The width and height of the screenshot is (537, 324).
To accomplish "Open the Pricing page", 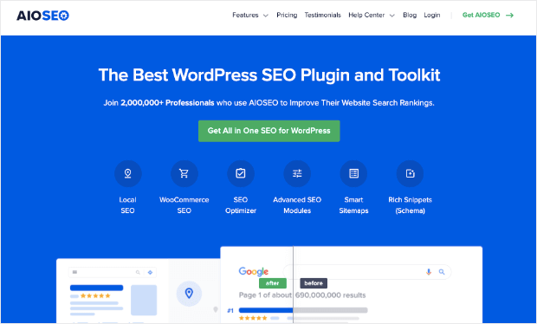I will tap(287, 15).
